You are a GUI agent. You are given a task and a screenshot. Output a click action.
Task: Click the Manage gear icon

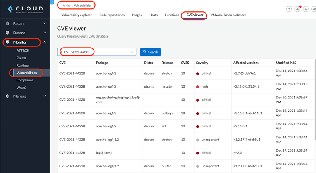coord(7,96)
